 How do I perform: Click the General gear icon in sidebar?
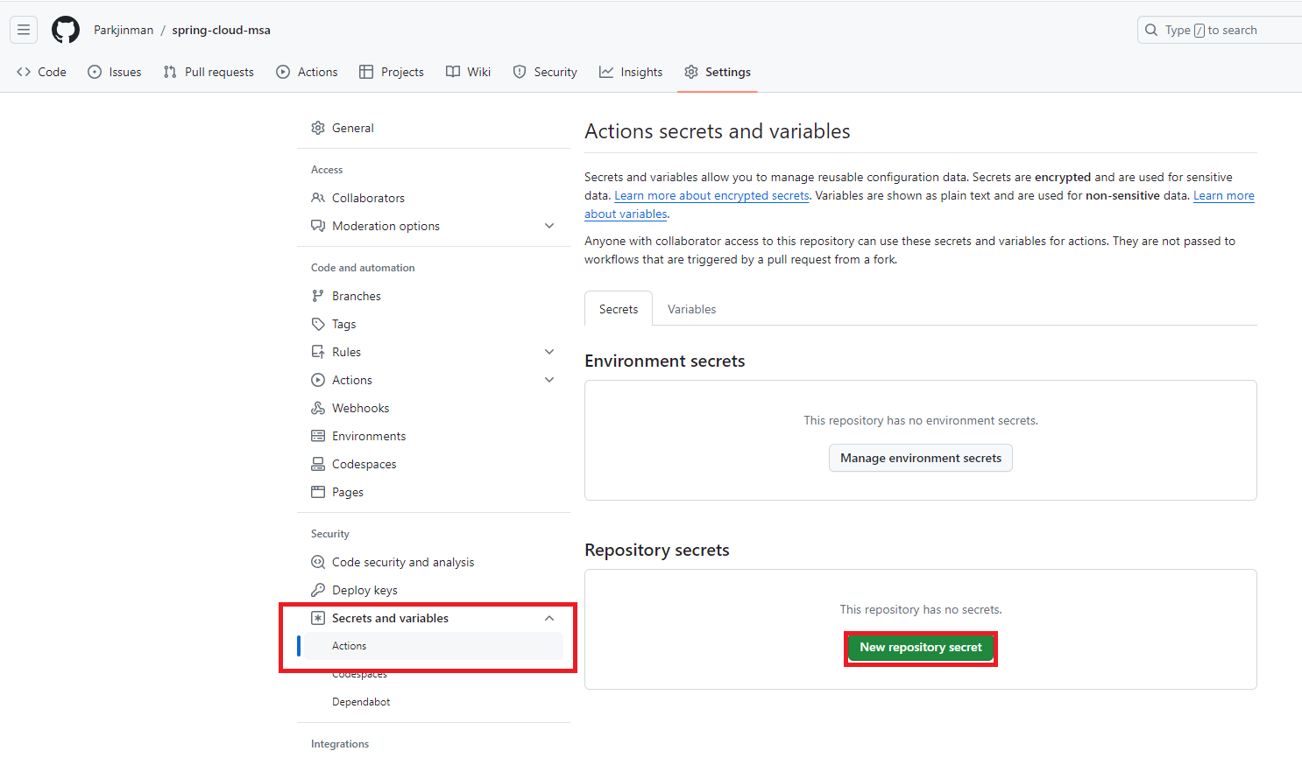(x=318, y=128)
